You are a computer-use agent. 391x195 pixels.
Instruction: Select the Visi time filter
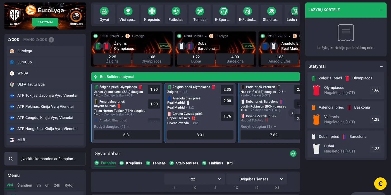pyautogui.click(x=10, y=185)
